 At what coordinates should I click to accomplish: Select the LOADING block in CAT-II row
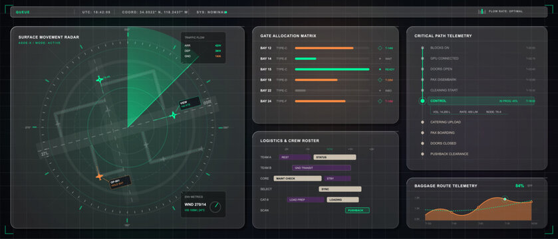pos(343,200)
